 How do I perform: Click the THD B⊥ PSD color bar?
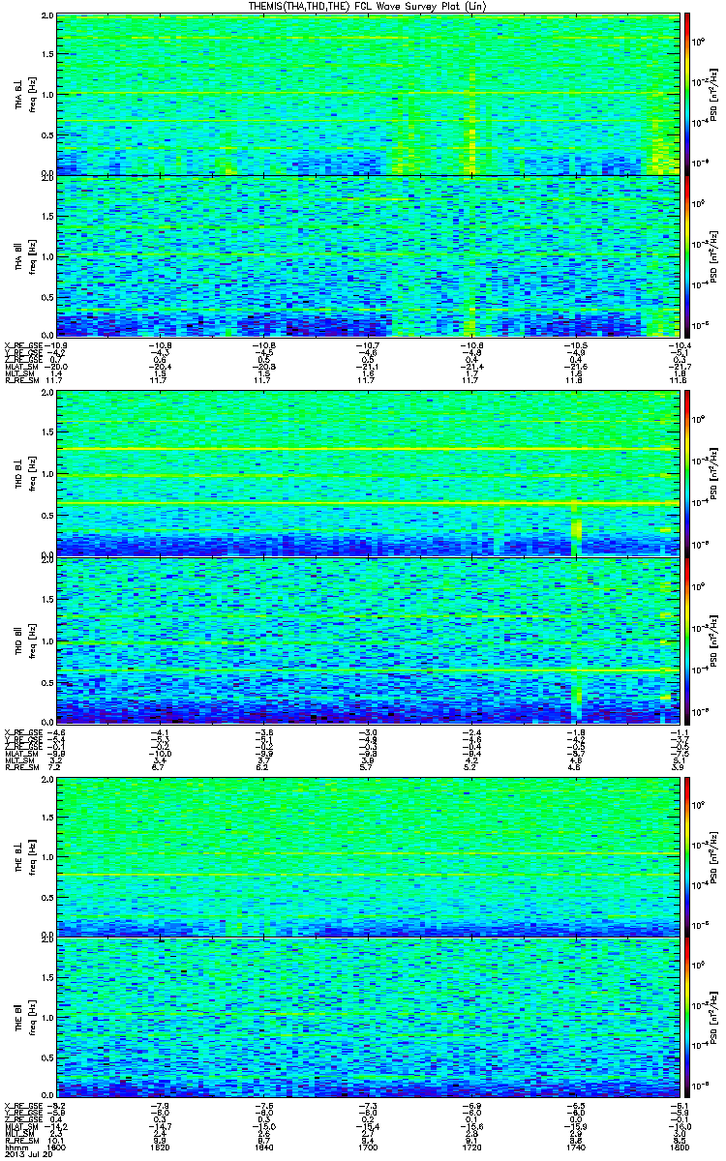tap(686, 475)
